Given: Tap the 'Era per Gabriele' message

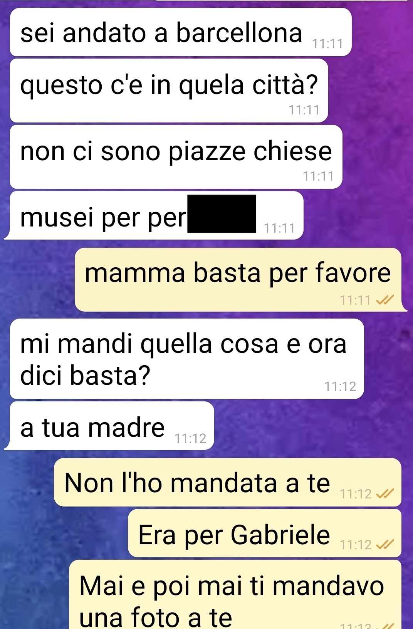Looking at the screenshot, I should coord(265,533).
